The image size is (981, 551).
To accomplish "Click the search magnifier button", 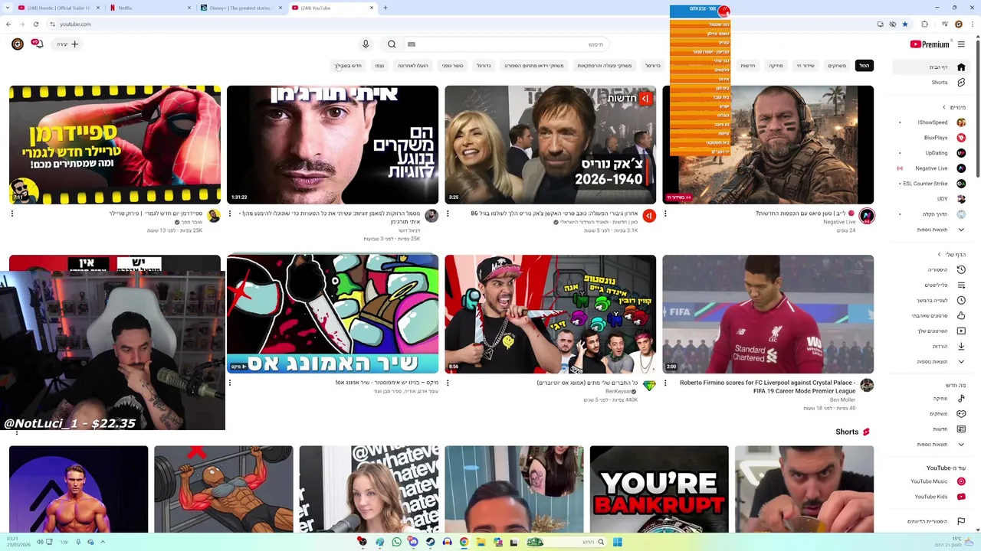I will (392, 44).
